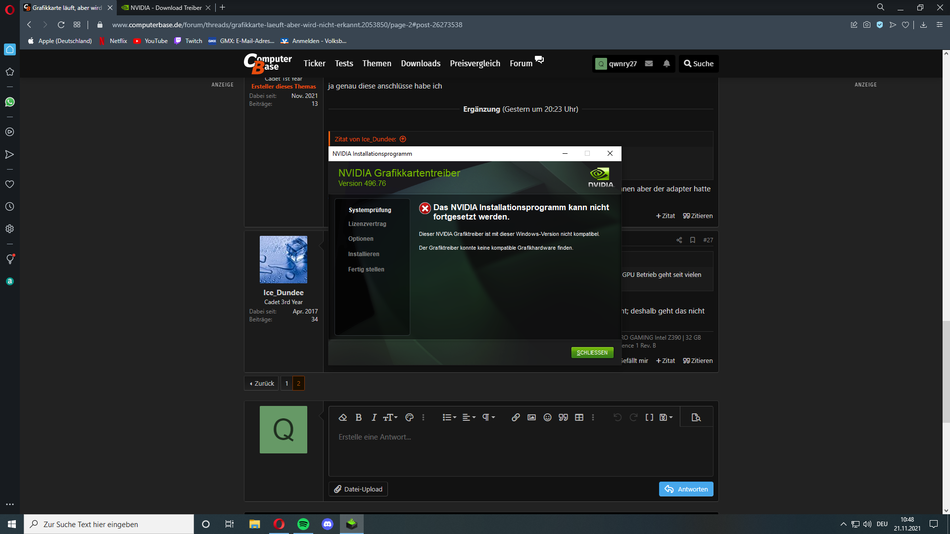Image resolution: width=950 pixels, height=534 pixels.
Task: Open the text alignment dropdown
Action: [x=469, y=417]
